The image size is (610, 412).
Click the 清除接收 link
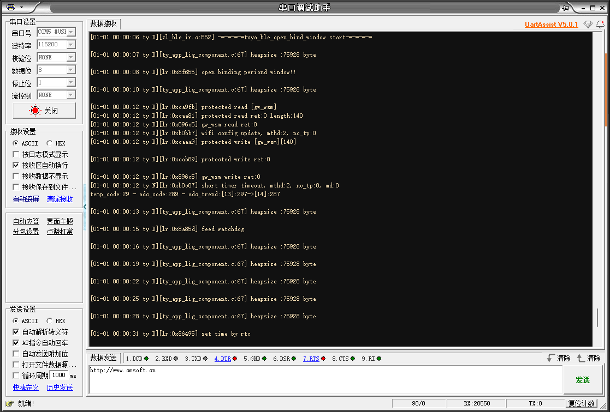[x=60, y=199]
